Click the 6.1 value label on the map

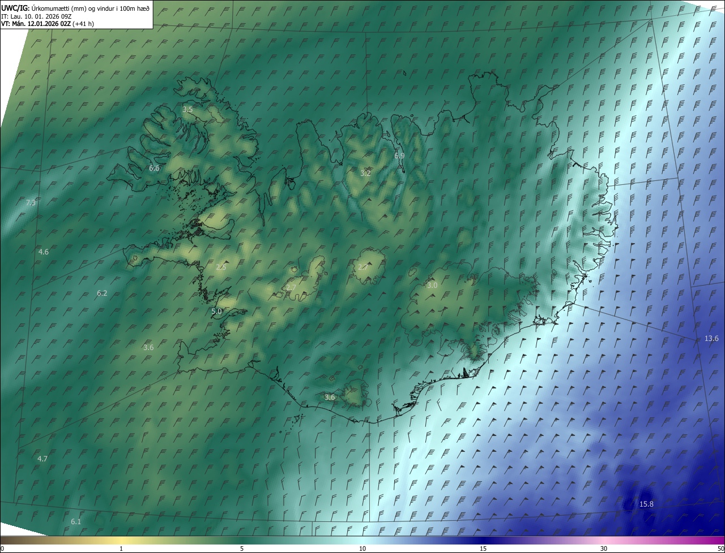point(76,521)
